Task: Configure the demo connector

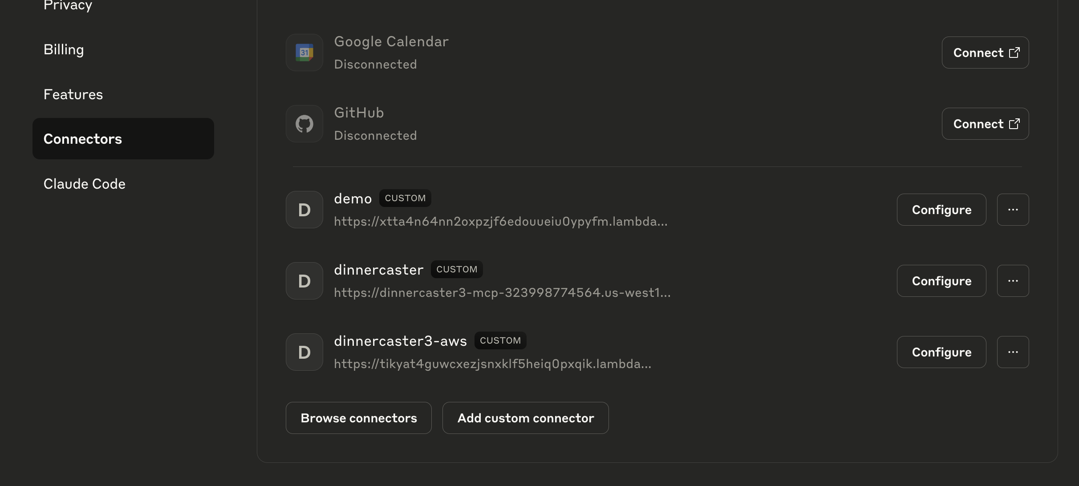Action: [x=941, y=210]
